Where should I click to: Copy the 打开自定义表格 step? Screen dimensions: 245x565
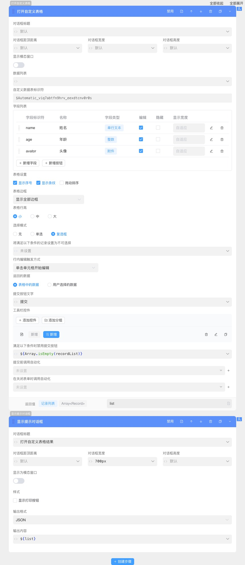tap(220, 11)
